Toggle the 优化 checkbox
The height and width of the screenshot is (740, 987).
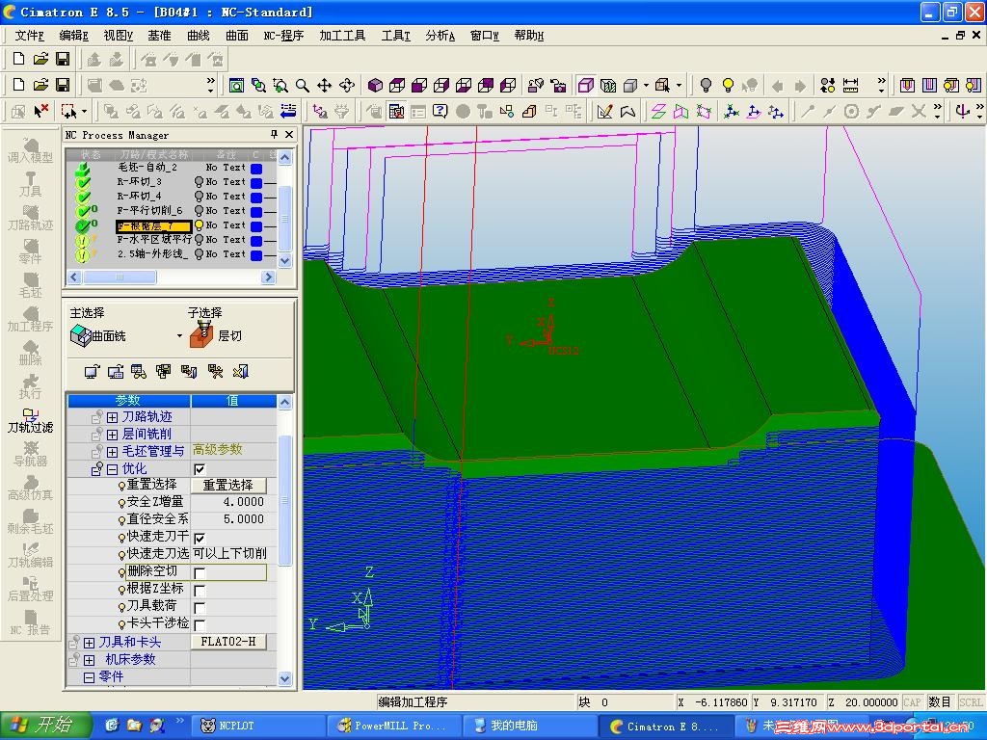[200, 469]
